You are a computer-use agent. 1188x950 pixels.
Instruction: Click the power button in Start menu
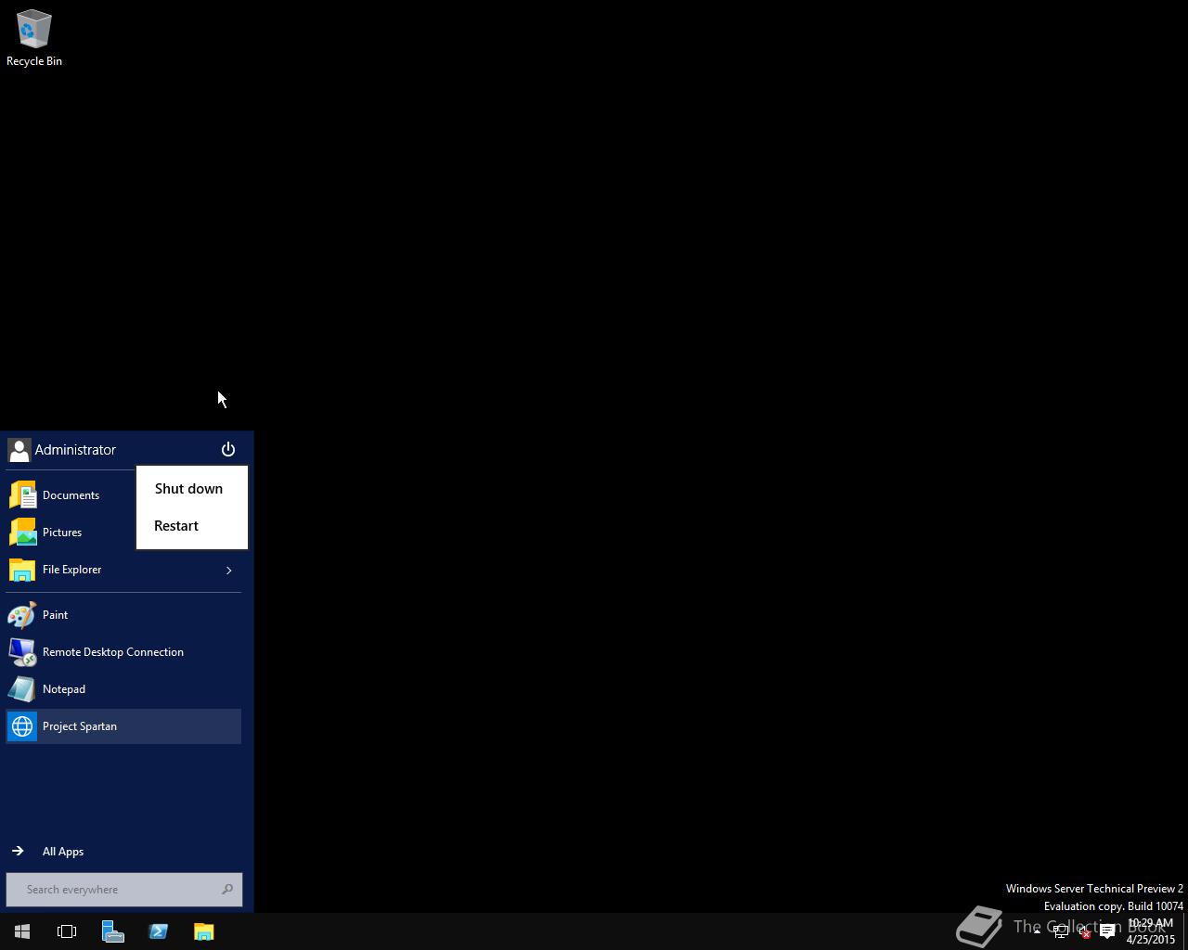228,450
